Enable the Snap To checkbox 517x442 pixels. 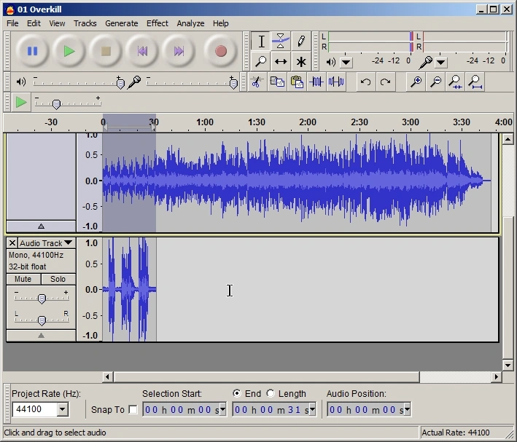pos(133,410)
